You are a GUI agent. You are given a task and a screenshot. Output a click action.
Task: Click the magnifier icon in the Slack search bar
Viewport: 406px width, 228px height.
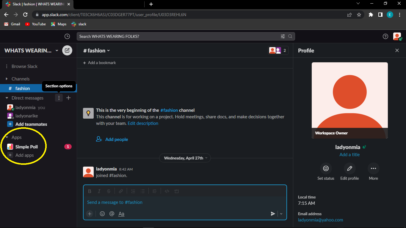[x=290, y=36]
